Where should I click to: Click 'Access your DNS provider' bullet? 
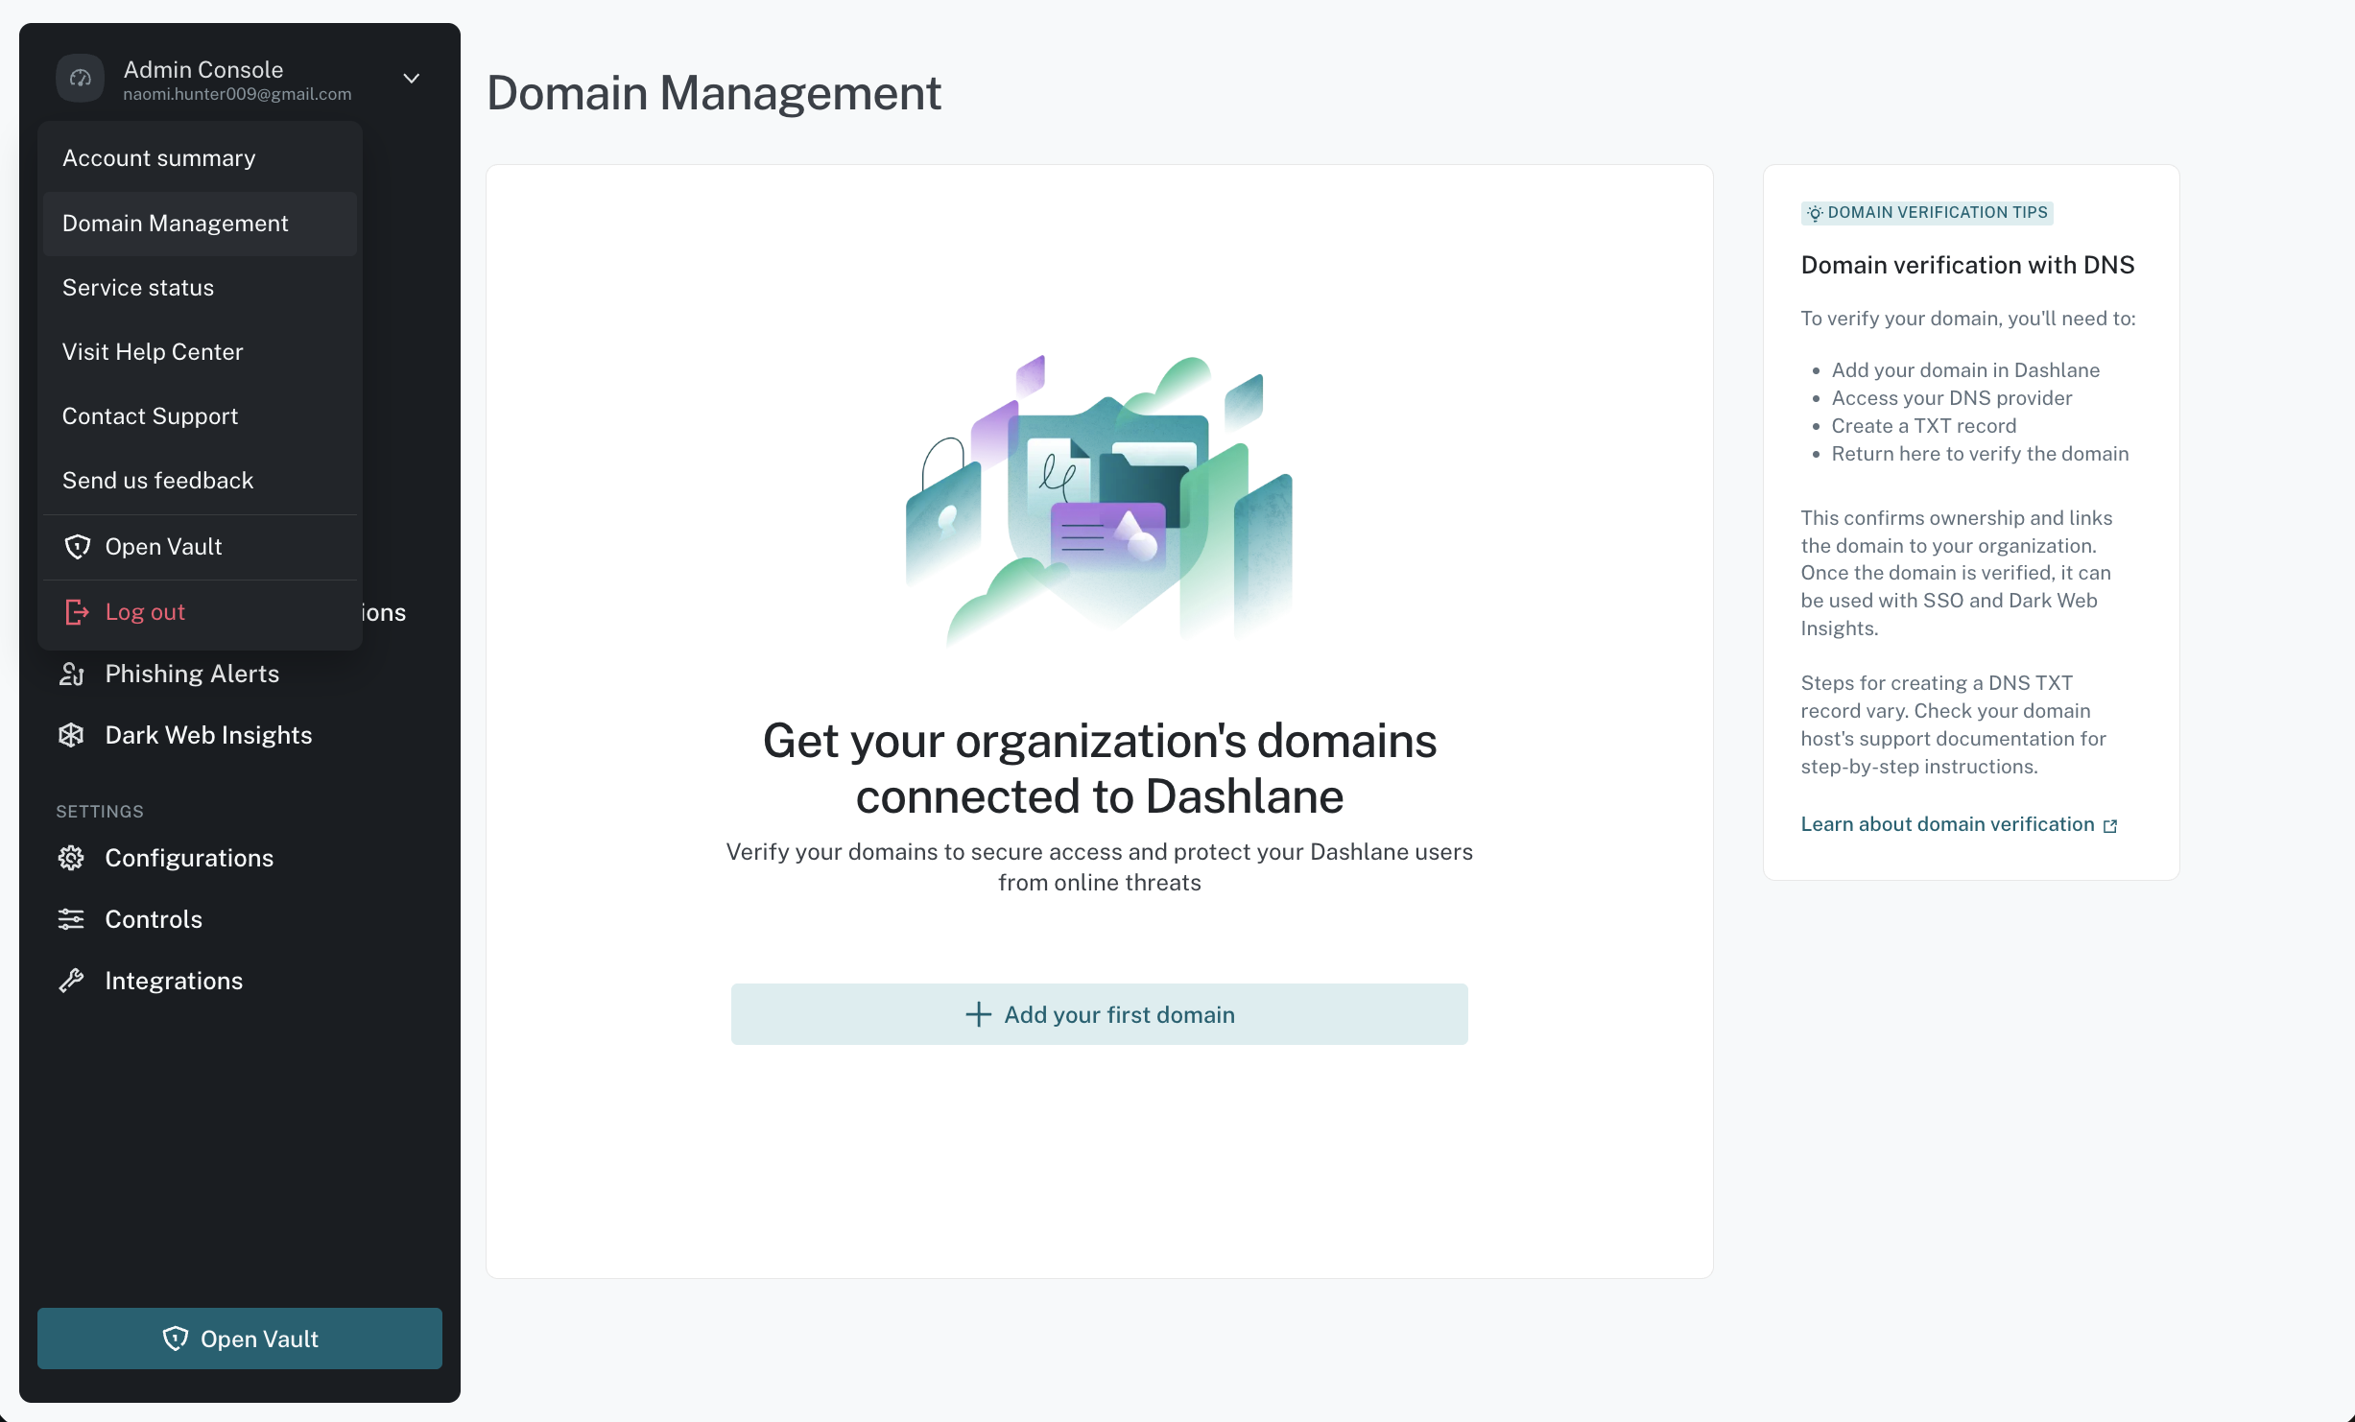(x=1952, y=399)
